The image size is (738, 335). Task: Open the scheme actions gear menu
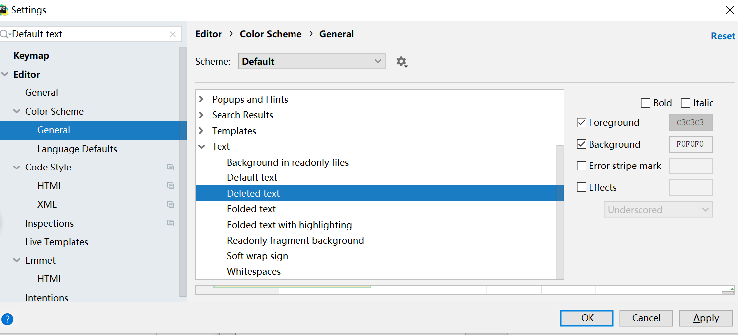(x=401, y=61)
